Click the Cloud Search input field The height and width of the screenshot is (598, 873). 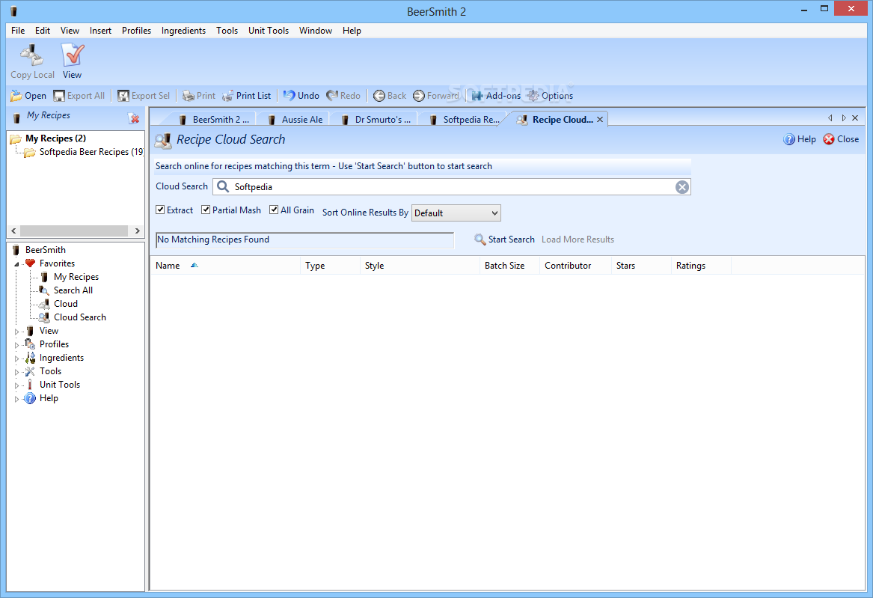452,187
